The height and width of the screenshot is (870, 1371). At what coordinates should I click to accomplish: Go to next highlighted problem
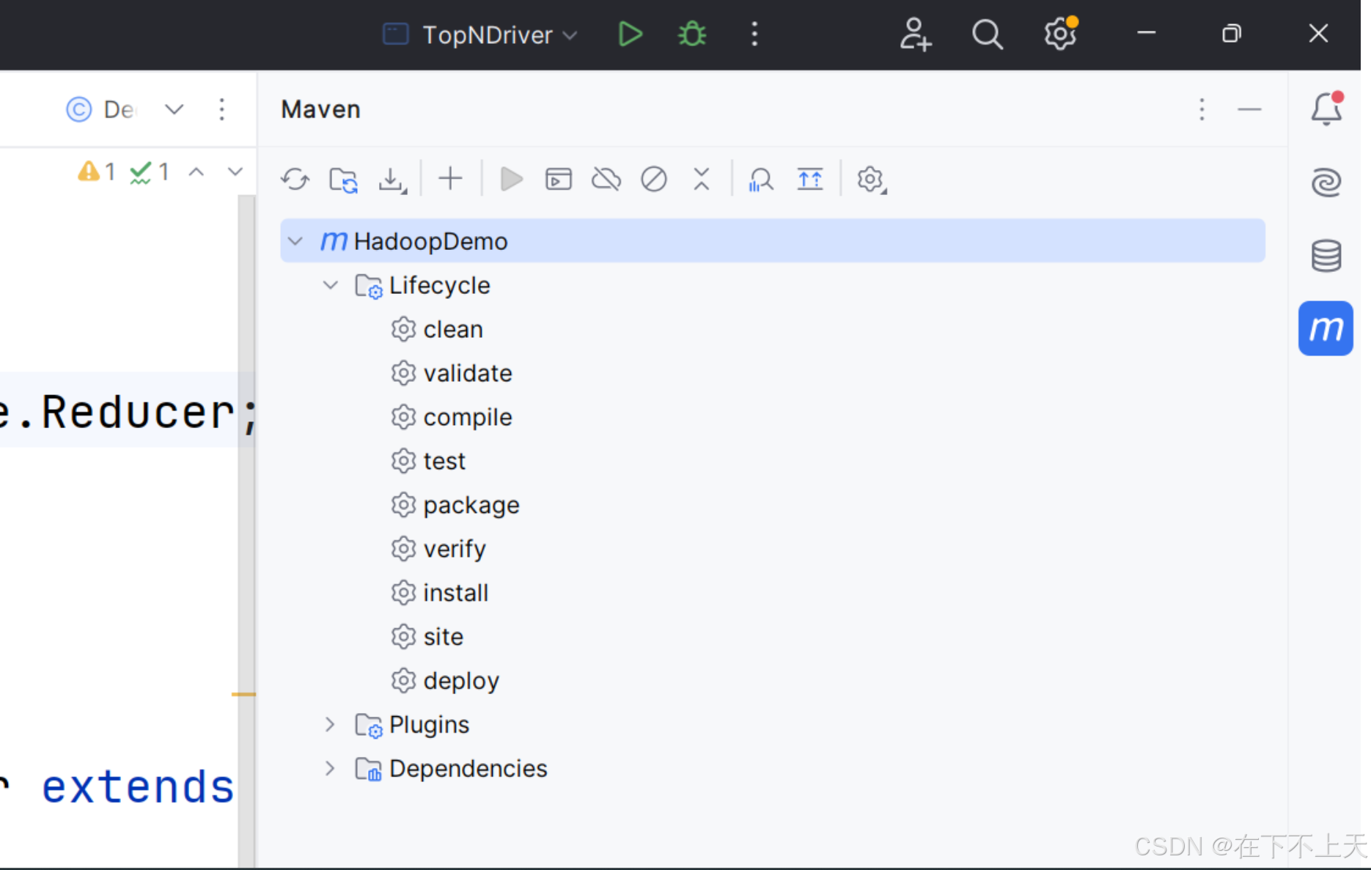tap(235, 172)
